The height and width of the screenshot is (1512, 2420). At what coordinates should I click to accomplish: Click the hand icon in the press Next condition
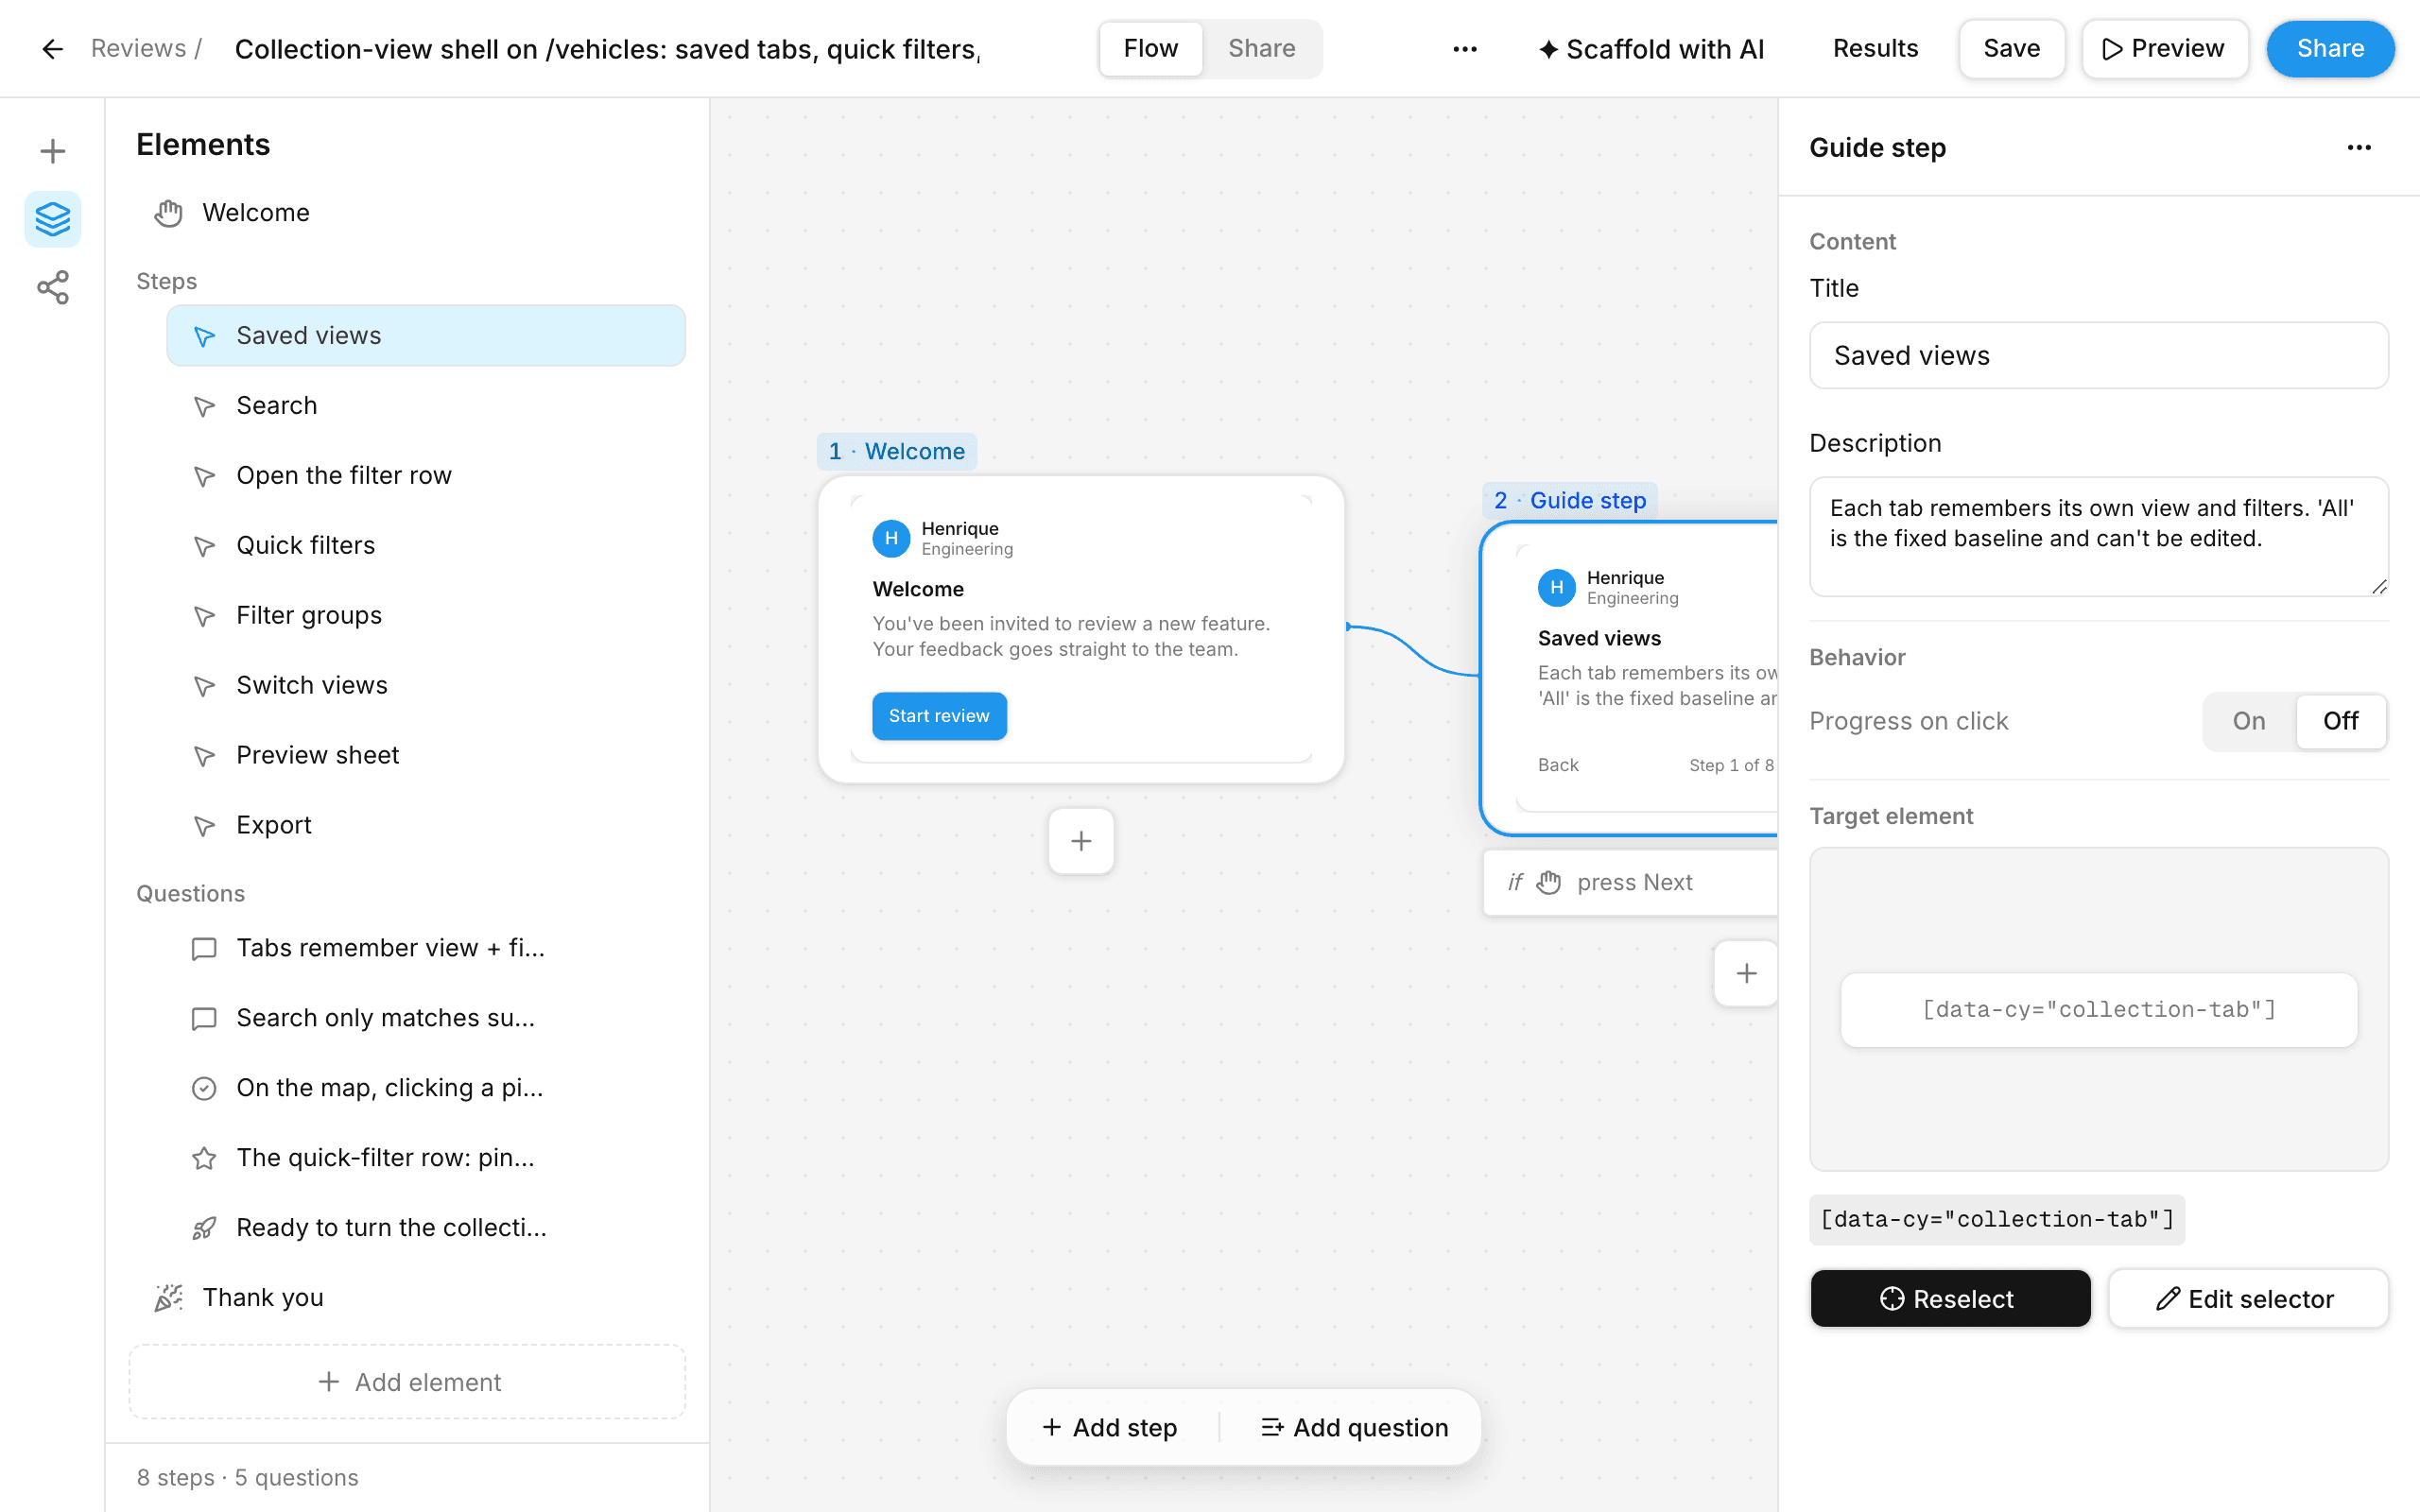pyautogui.click(x=1549, y=882)
